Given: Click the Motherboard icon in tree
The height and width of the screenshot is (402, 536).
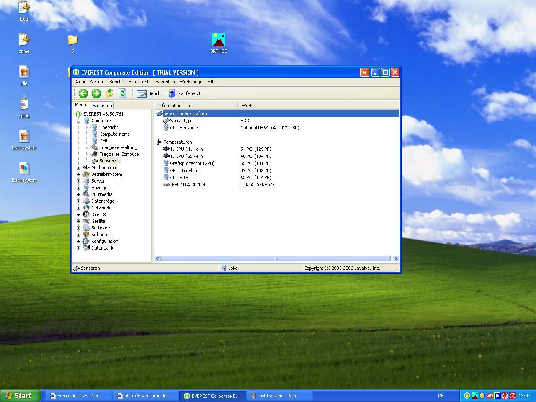Looking at the screenshot, I should click(x=86, y=167).
